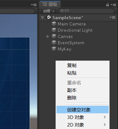Collapse the SampleScene foldout triangle
This screenshot has width=118, height=129.
tap(42, 18)
